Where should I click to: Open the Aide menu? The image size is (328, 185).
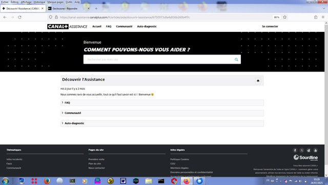77,2
